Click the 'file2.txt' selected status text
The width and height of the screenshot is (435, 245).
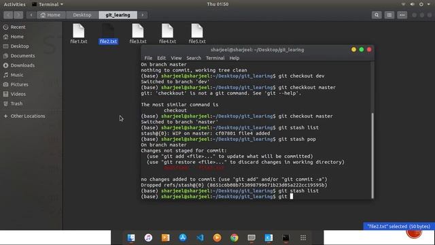[399, 227]
